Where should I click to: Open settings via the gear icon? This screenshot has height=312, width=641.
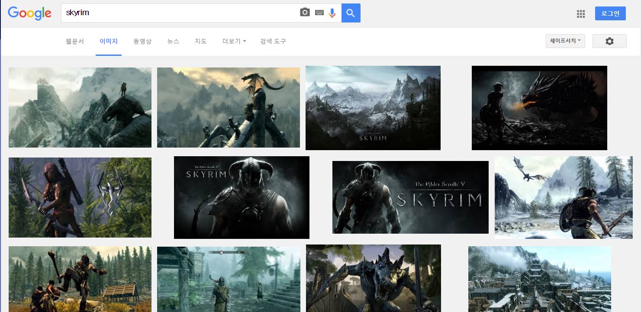click(x=609, y=41)
